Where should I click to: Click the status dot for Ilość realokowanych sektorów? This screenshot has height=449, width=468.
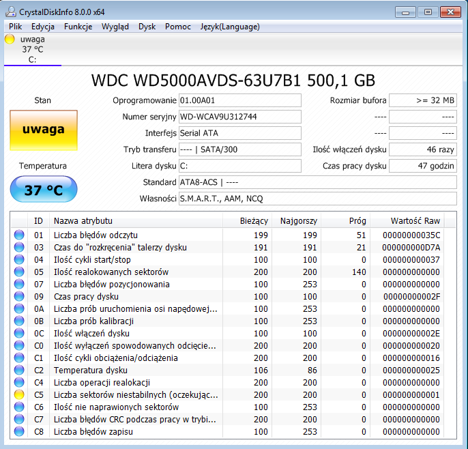pos(19,272)
